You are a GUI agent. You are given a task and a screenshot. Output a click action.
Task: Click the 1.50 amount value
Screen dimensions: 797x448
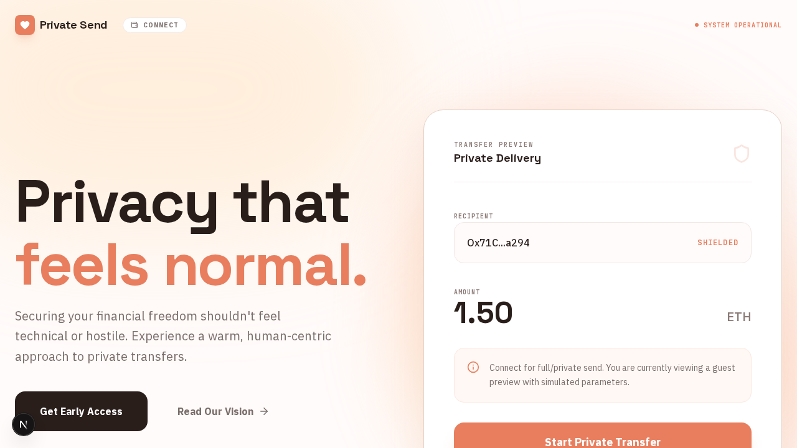[483, 312]
